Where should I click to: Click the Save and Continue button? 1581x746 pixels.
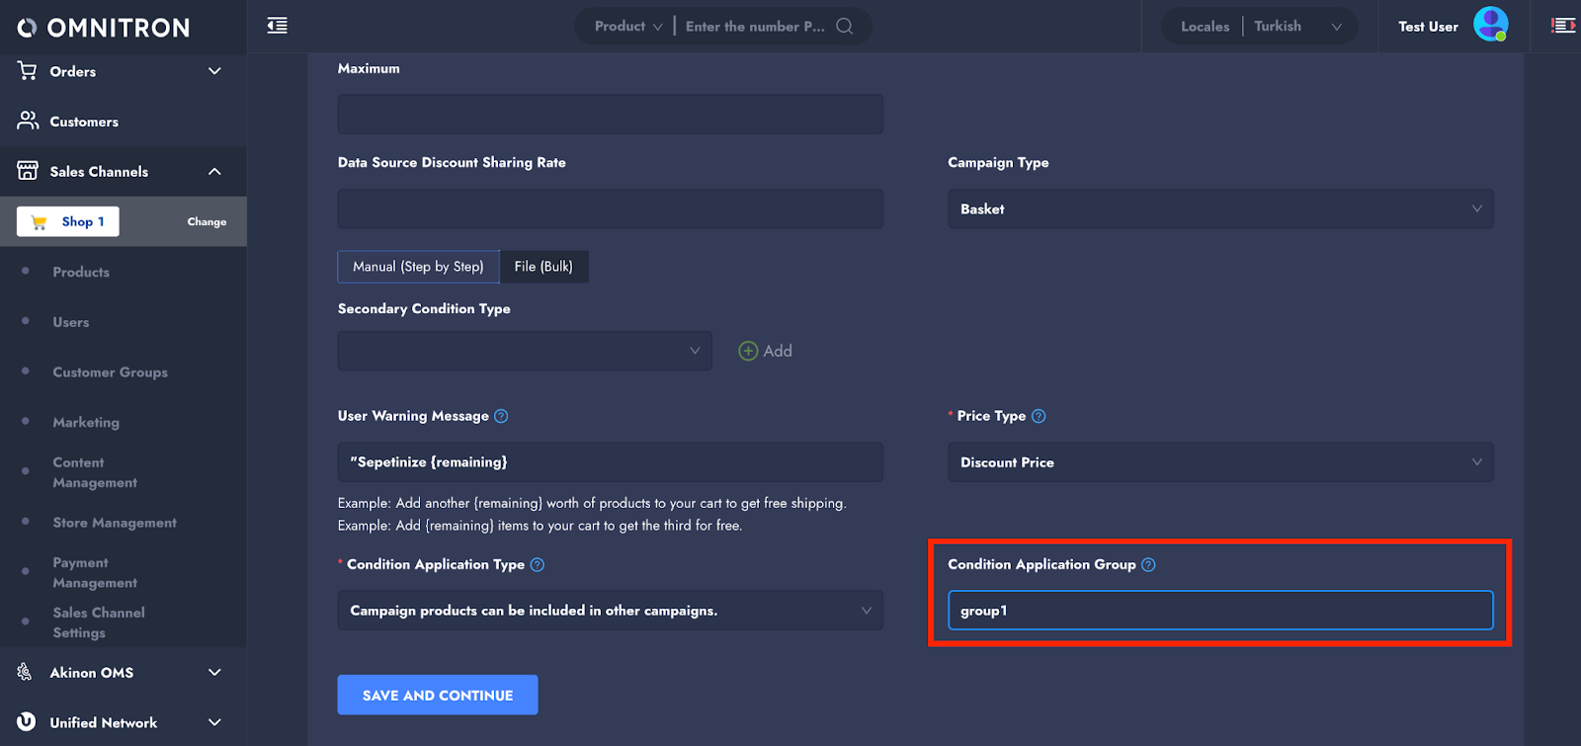click(438, 695)
